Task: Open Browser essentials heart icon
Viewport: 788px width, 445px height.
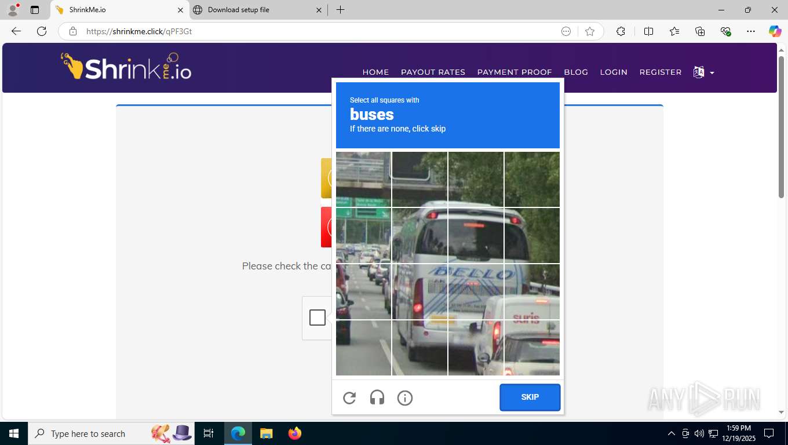Action: [725, 31]
